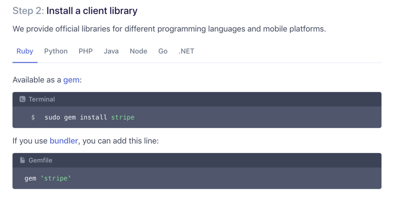
Task: Open the Go tab
Action: coord(163,51)
